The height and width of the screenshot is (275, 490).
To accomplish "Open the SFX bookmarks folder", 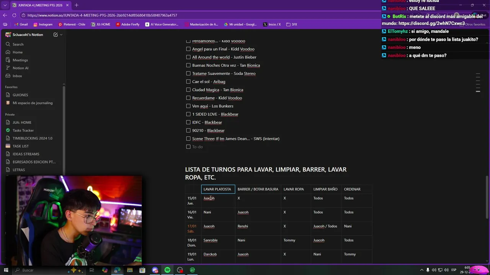I will click(x=292, y=24).
